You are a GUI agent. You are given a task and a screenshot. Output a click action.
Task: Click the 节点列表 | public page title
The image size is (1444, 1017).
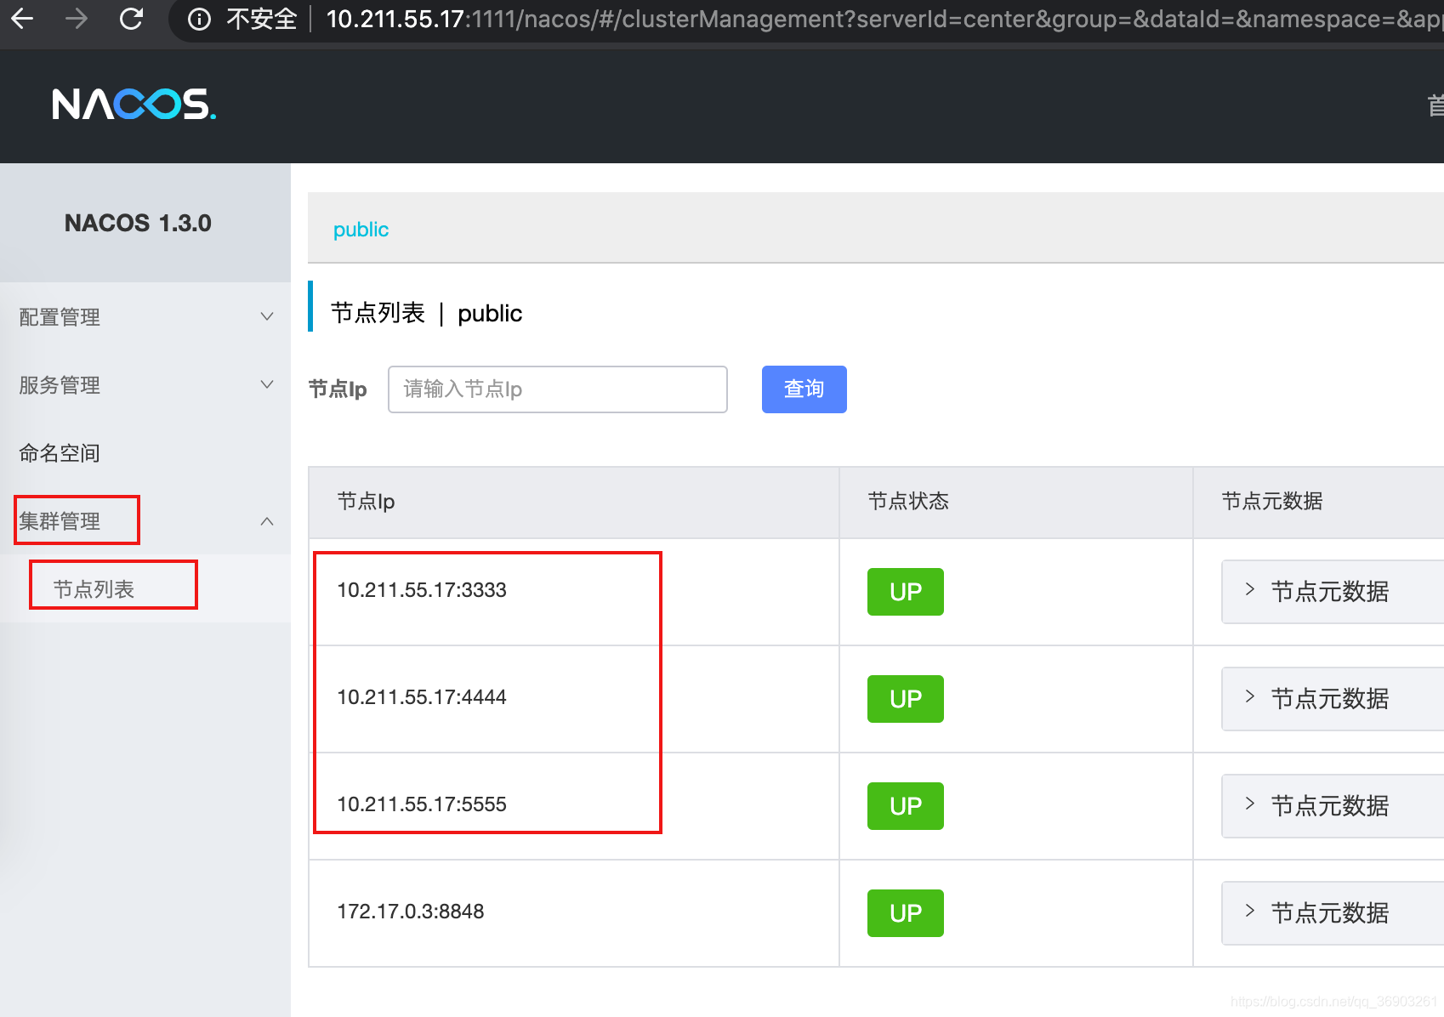(x=426, y=313)
